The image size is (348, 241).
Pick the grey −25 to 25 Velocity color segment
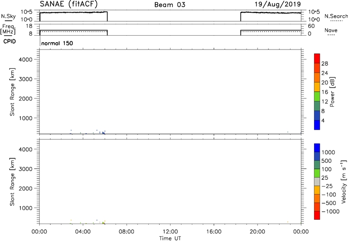[x=317, y=181]
